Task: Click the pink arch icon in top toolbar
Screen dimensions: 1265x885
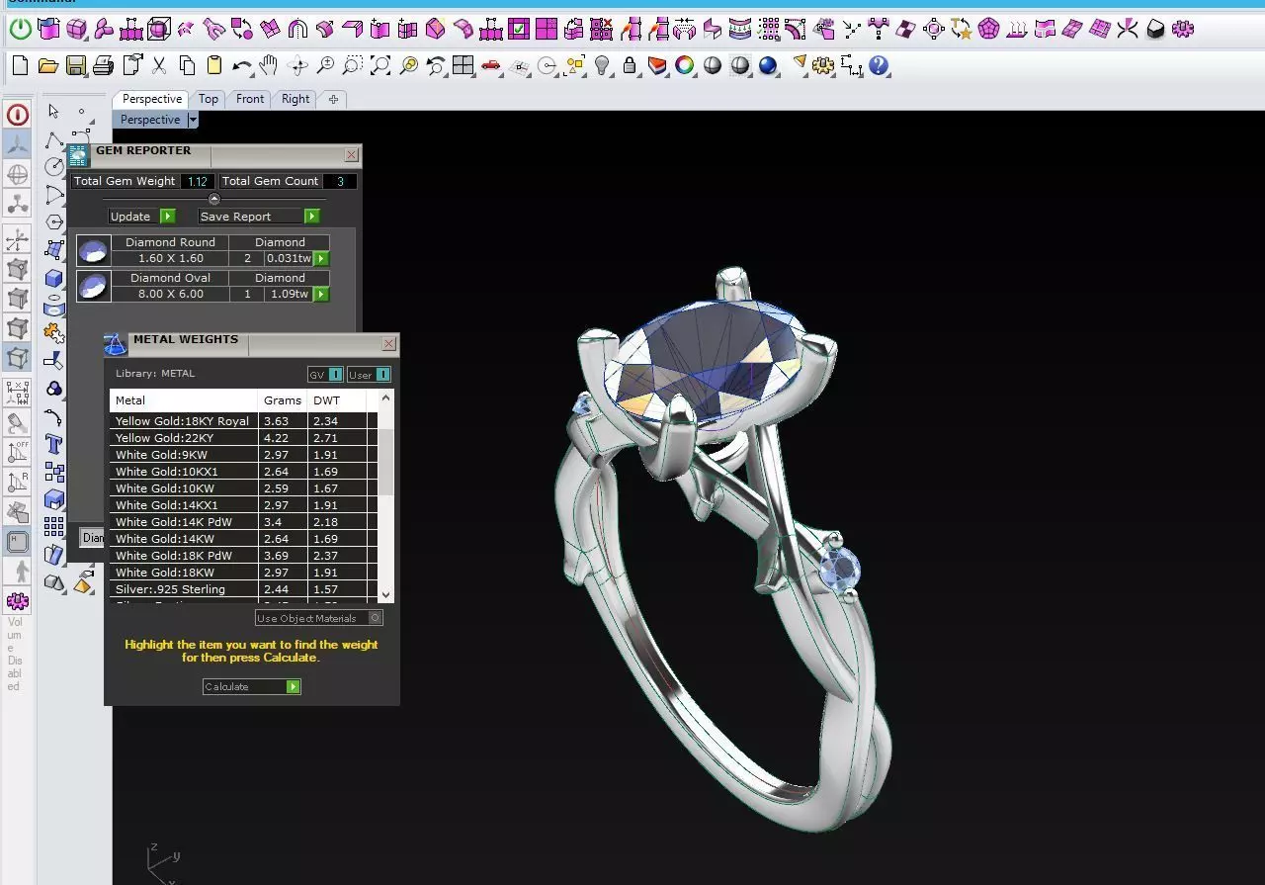Action: pyautogui.click(x=296, y=30)
